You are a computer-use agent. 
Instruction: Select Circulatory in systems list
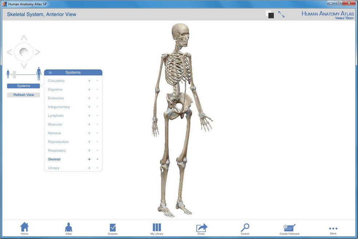pyautogui.click(x=56, y=81)
